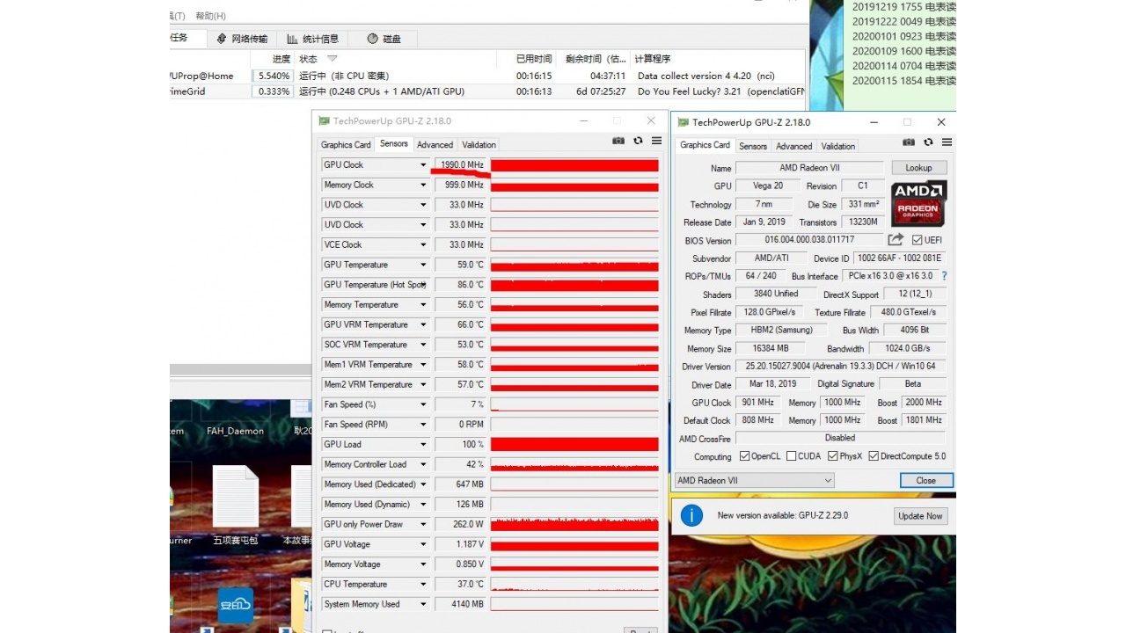Click title bar icon of left GPU-Z window

[x=324, y=121]
